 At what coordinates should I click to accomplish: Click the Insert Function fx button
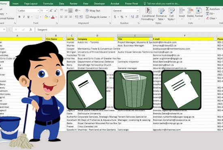point(30,30)
